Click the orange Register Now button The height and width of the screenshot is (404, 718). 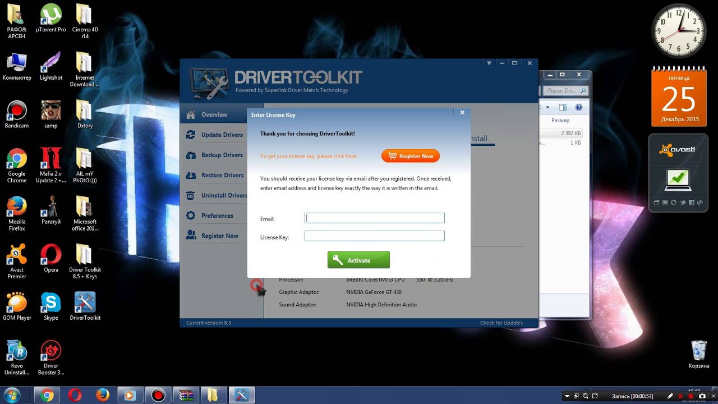pos(411,156)
